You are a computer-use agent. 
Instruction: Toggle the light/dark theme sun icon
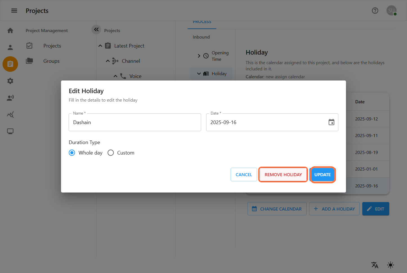tap(390, 265)
